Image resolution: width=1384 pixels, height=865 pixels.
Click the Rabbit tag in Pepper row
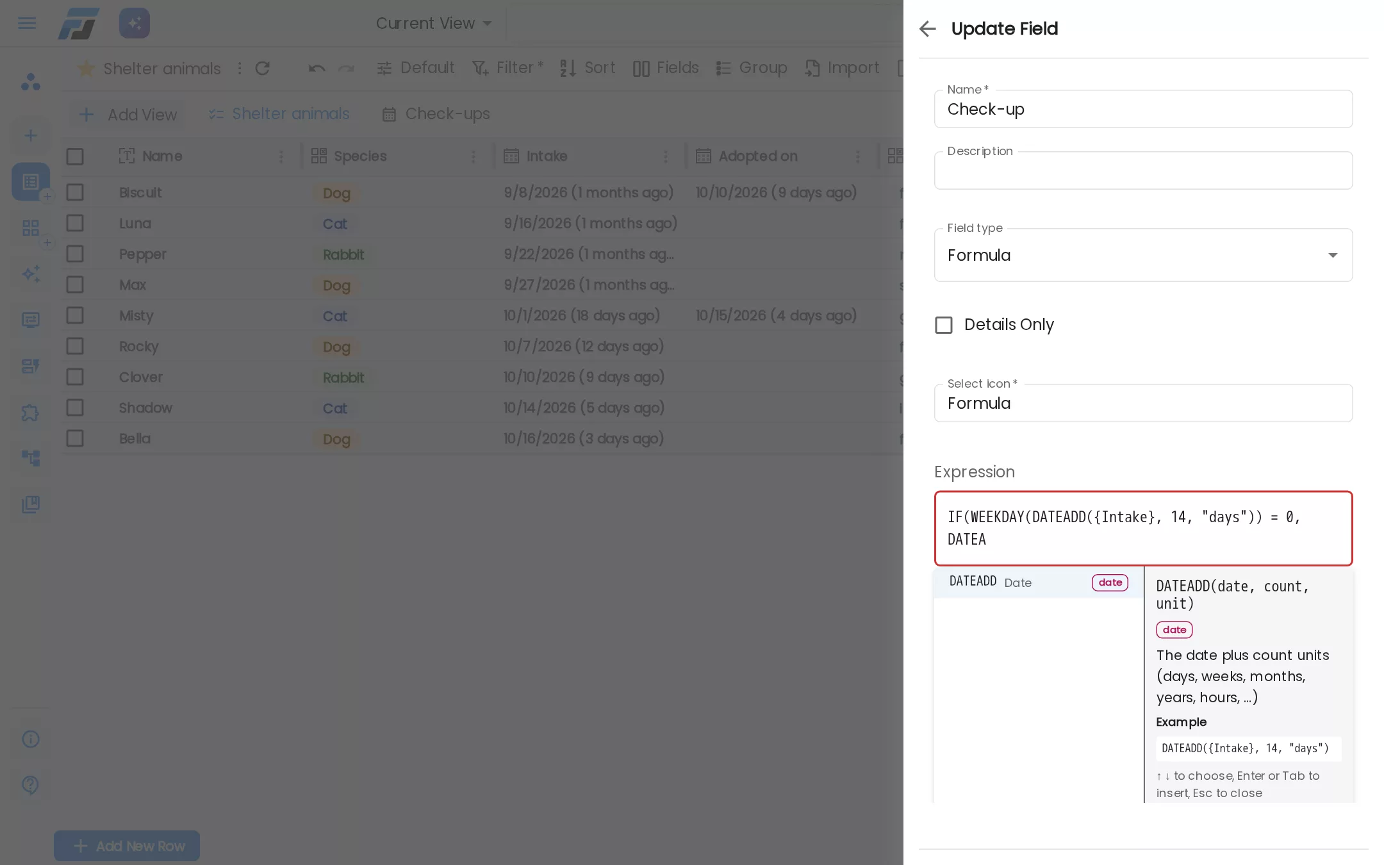tap(343, 254)
